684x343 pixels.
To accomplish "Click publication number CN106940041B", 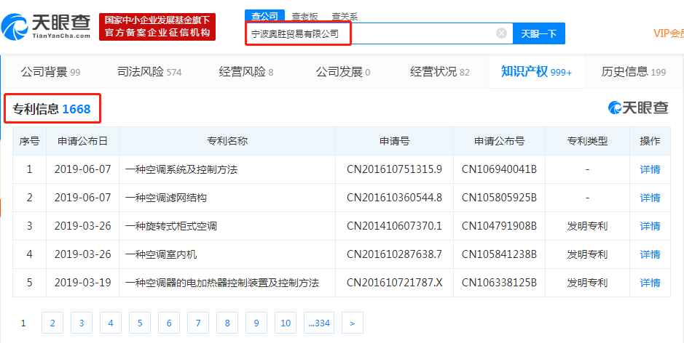I will click(499, 169).
